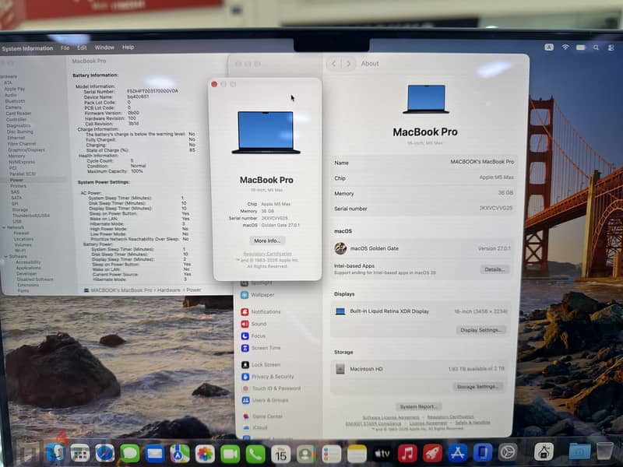623x467 pixels.
Task: Open iPhone Mirroring app in the dock
Action: point(482,453)
